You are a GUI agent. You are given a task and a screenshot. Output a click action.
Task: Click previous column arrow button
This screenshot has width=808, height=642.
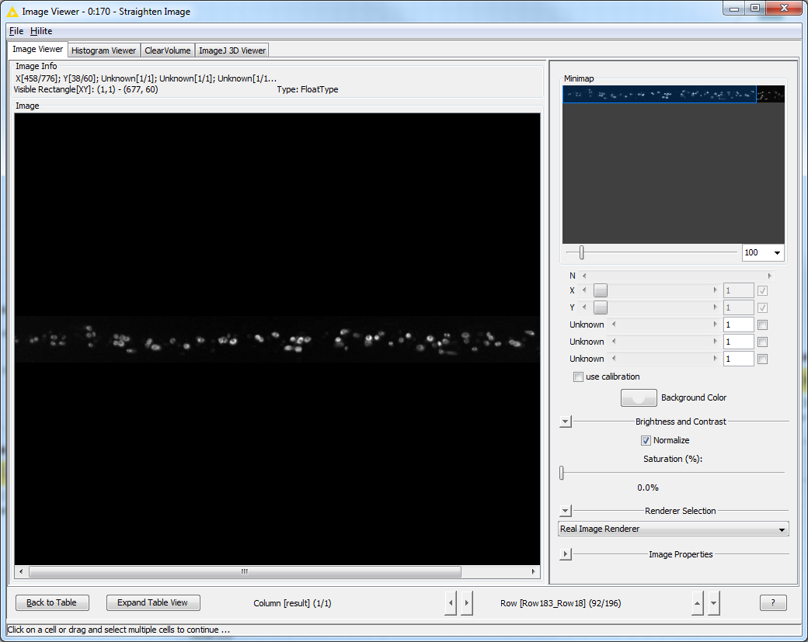pyautogui.click(x=450, y=603)
